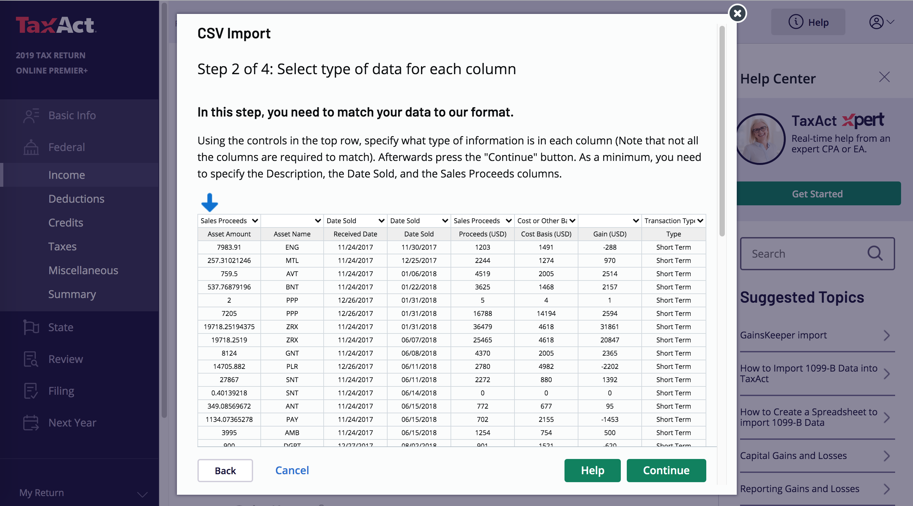This screenshot has height=506, width=913.
Task: Click the dialog's vertical scrollbar
Action: [x=722, y=131]
